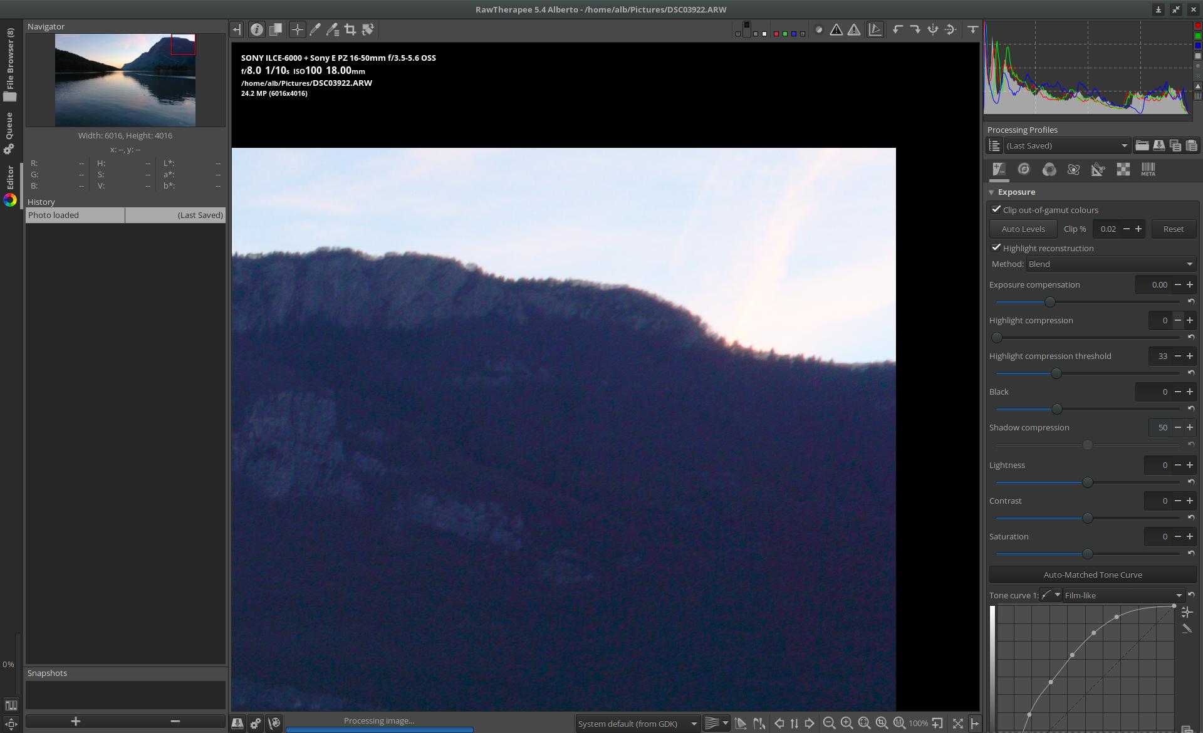Click the Auto-Matched Tone Curve button
The image size is (1203, 733).
click(1092, 575)
